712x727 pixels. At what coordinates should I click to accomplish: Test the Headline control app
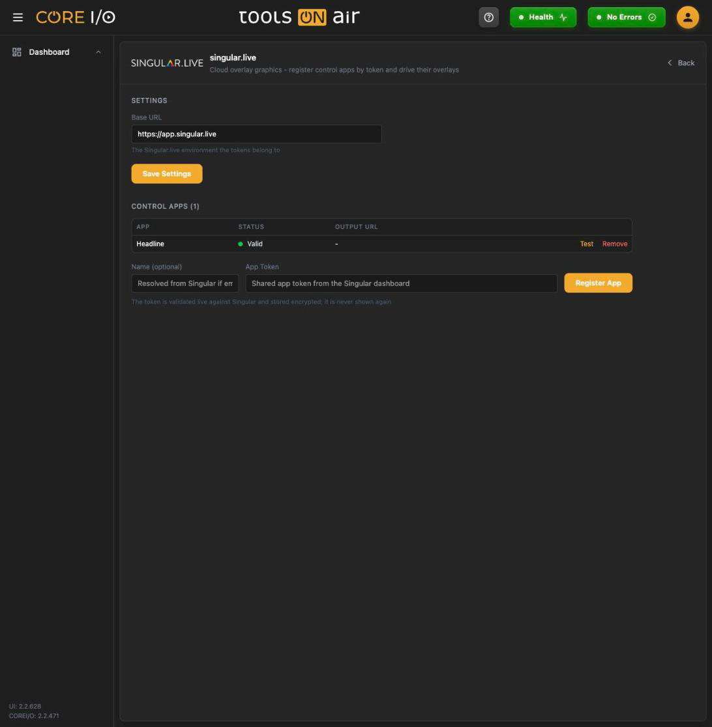pyautogui.click(x=586, y=244)
